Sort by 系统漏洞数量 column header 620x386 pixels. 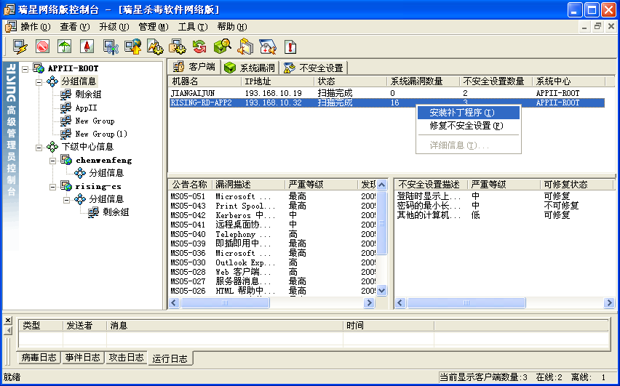[x=423, y=81]
